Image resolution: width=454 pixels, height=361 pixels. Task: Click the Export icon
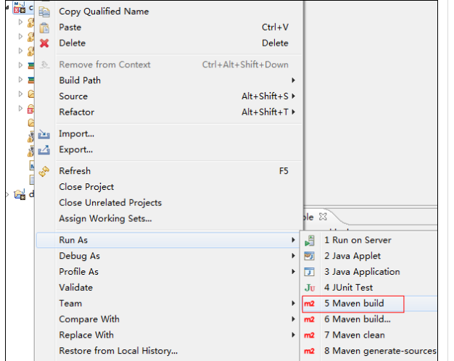click(x=44, y=149)
